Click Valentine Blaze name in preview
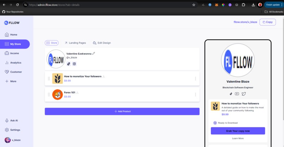The image size is (284, 147). point(238,81)
